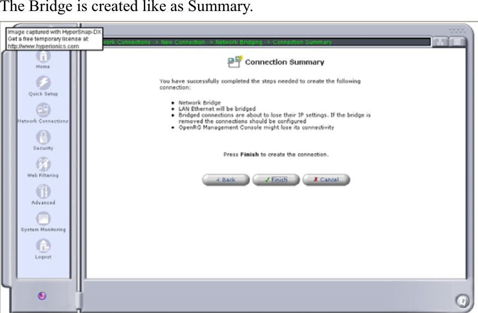Click Finish to create the connection
This screenshot has width=478, height=313.
pyautogui.click(x=276, y=180)
